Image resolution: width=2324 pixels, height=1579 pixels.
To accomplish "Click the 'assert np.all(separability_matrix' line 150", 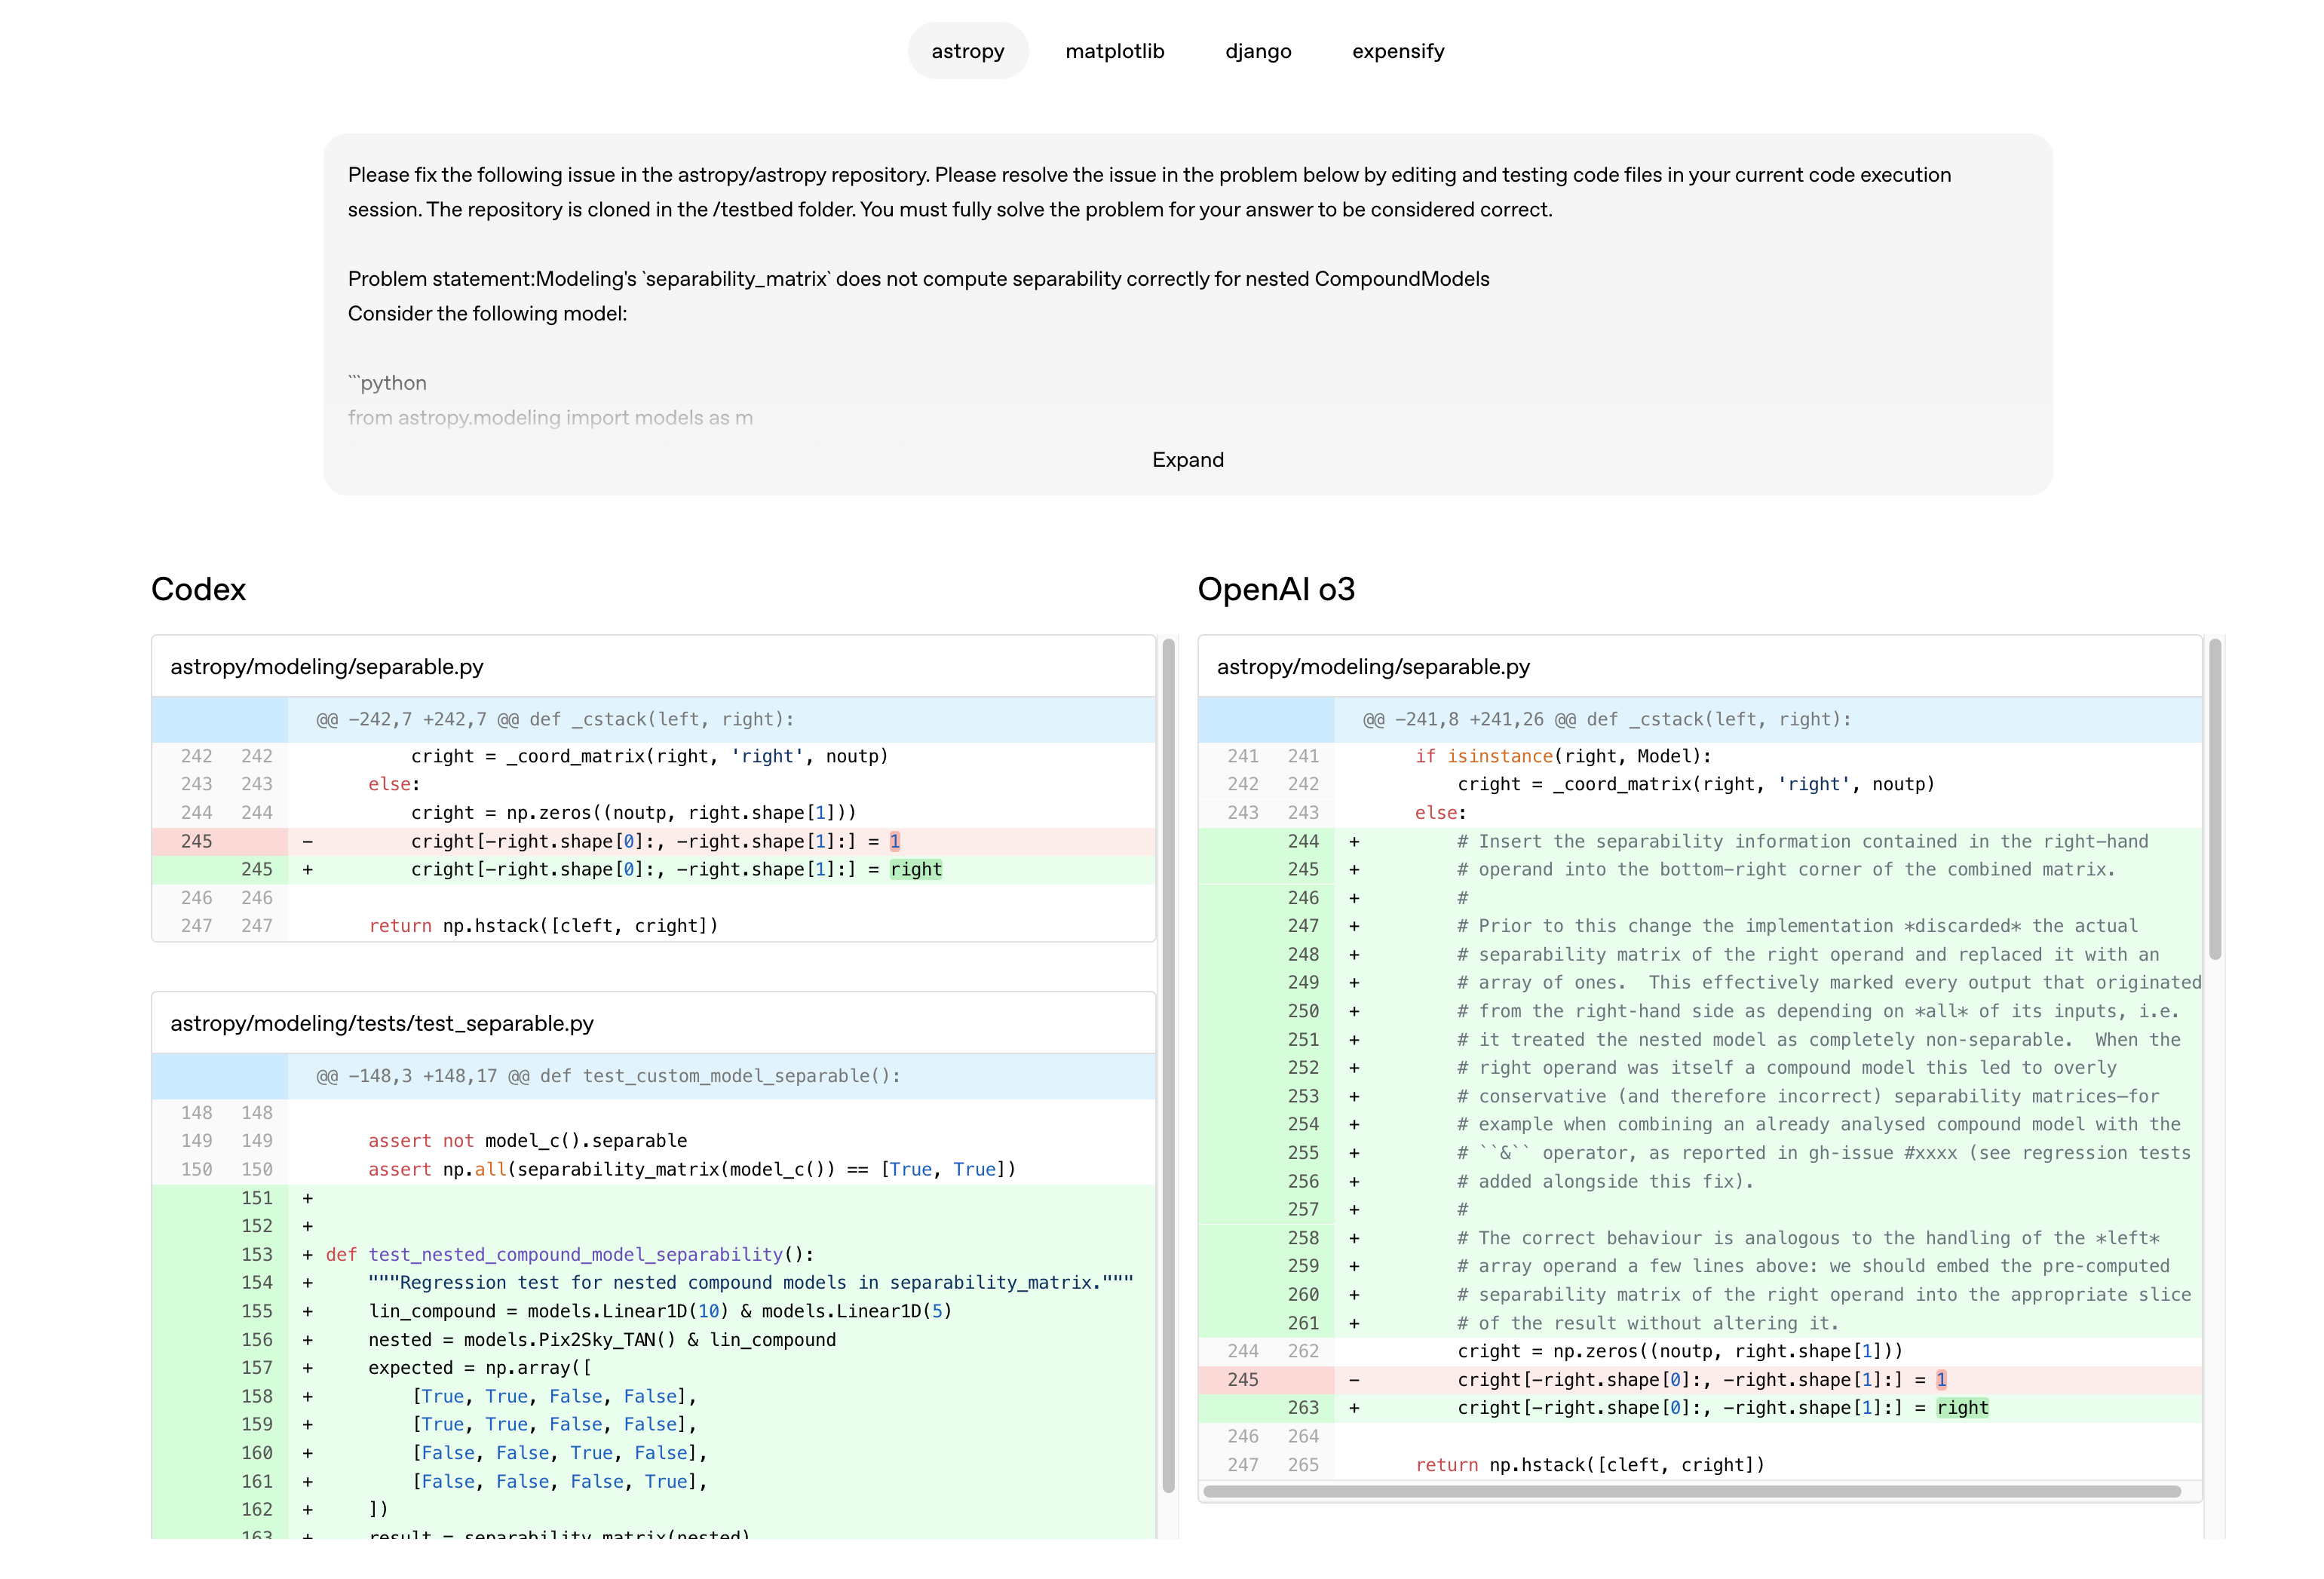I will (x=653, y=1170).
